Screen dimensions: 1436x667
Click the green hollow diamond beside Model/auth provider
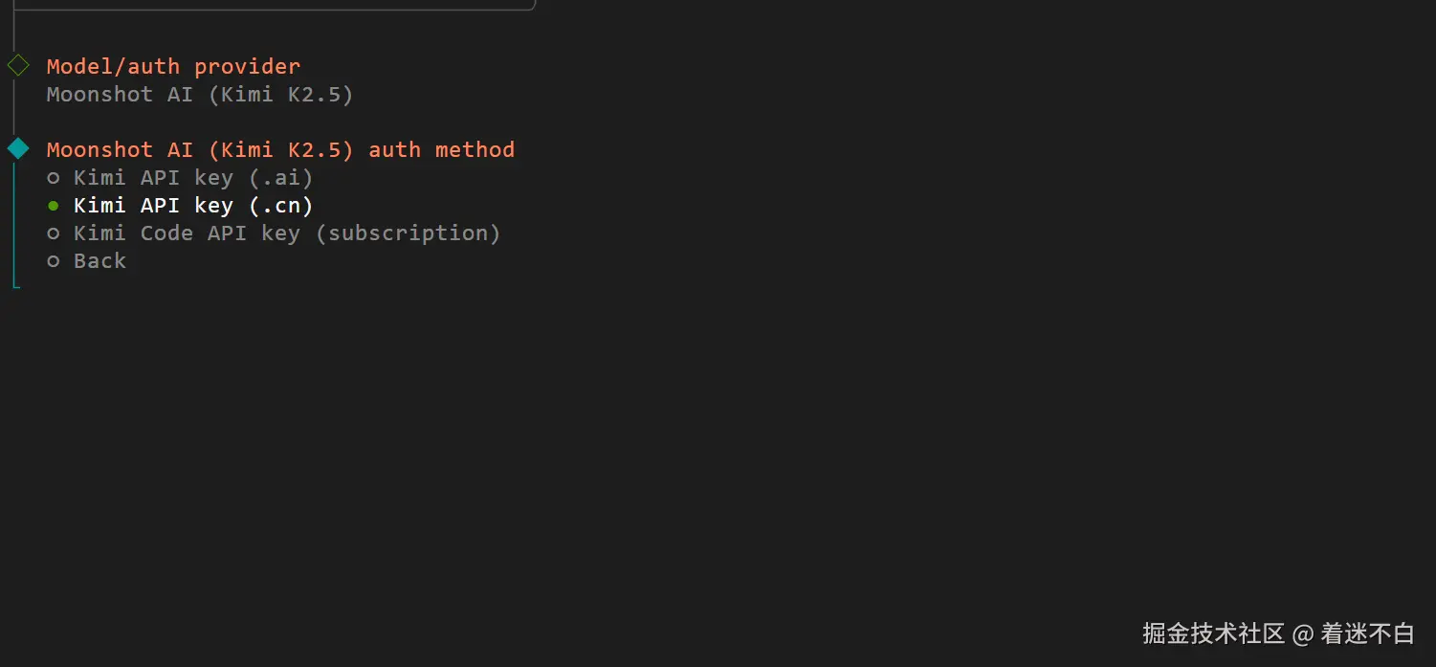tap(18, 66)
